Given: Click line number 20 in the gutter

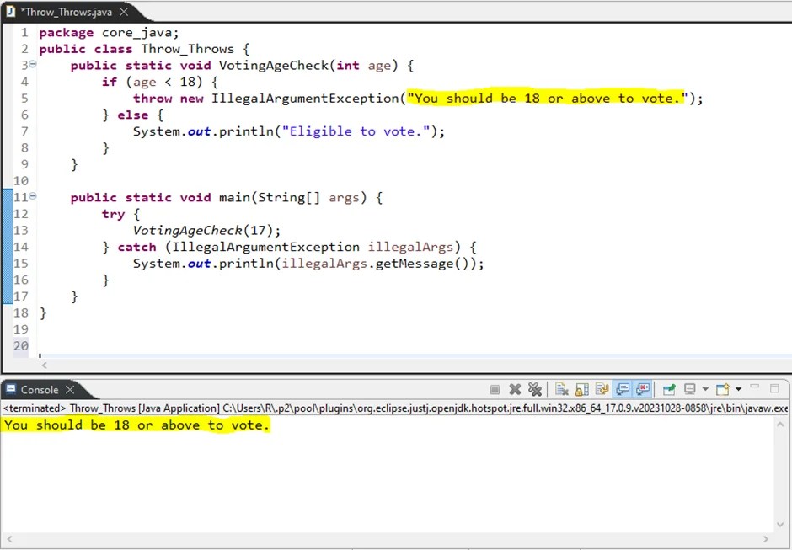Looking at the screenshot, I should pyautogui.click(x=21, y=346).
